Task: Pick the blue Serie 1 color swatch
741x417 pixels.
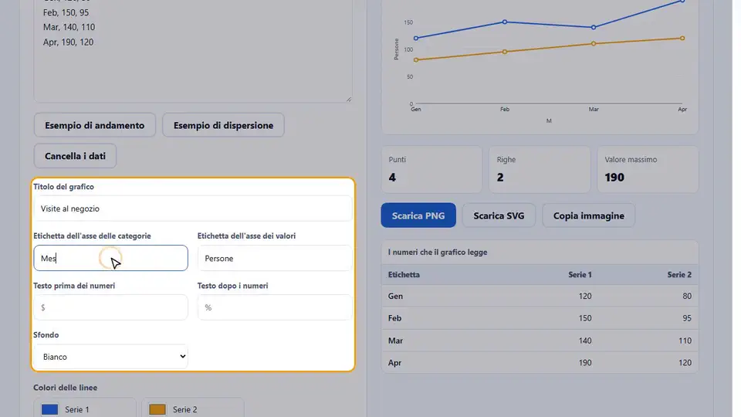Action: point(49,409)
